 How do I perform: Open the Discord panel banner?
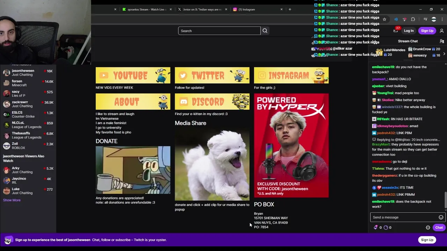pyautogui.click(x=212, y=102)
